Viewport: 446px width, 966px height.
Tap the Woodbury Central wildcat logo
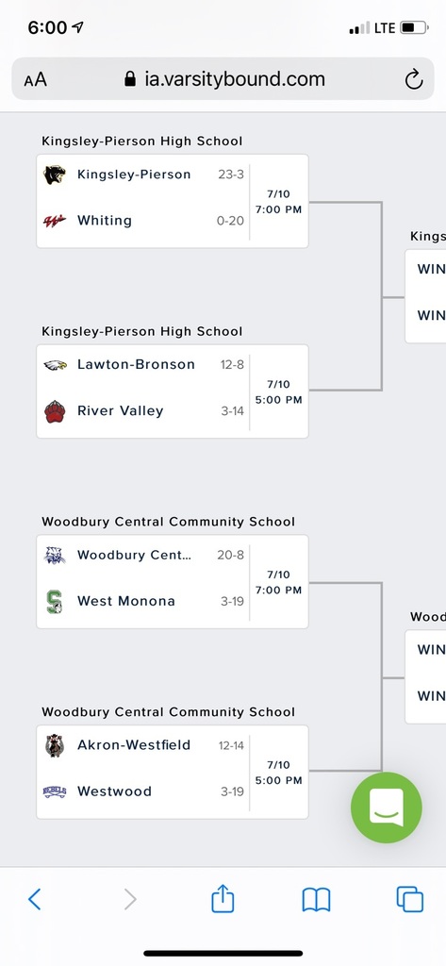[54, 555]
